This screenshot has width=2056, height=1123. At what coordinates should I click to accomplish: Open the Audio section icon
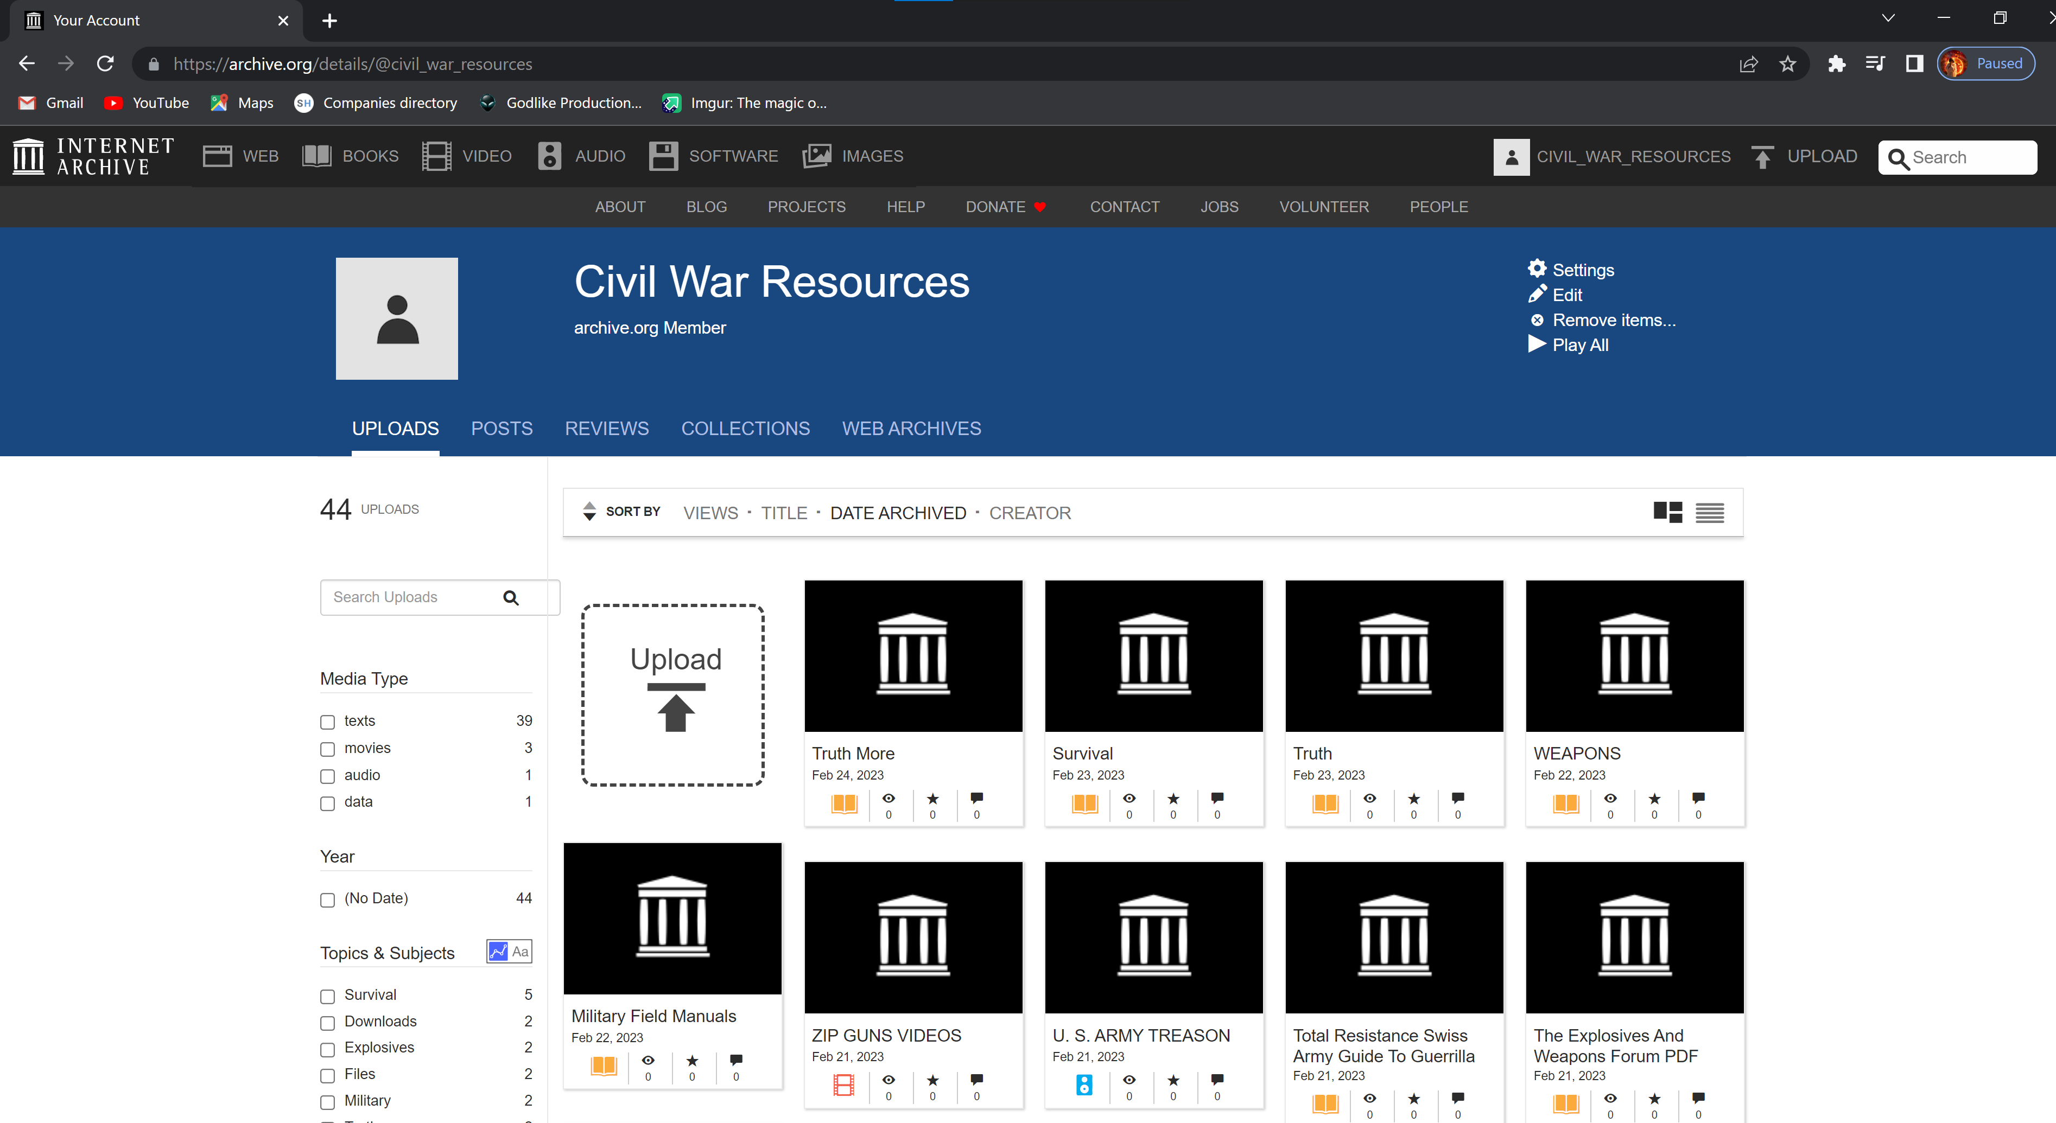[x=549, y=156]
